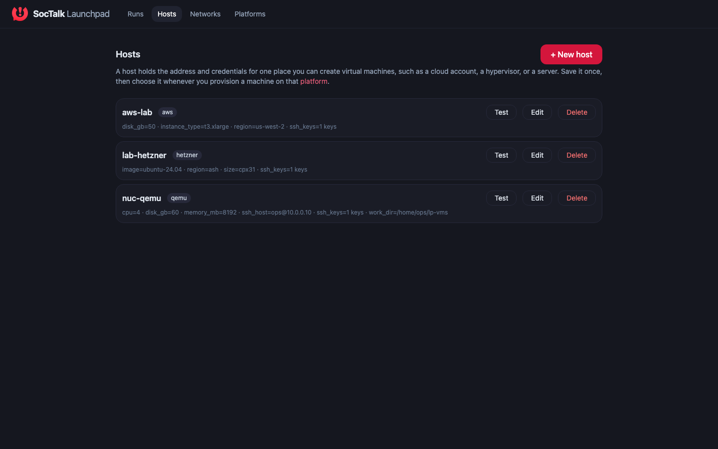Edit the nuc-qemu host
Image resolution: width=718 pixels, height=449 pixels.
[537, 198]
